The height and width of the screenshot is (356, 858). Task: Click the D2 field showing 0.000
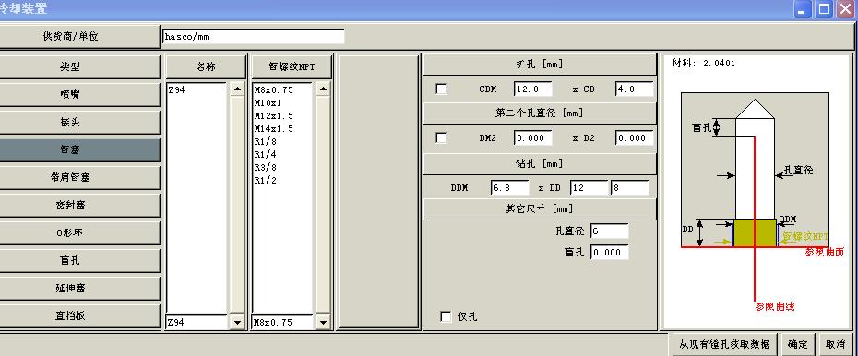[634, 137]
